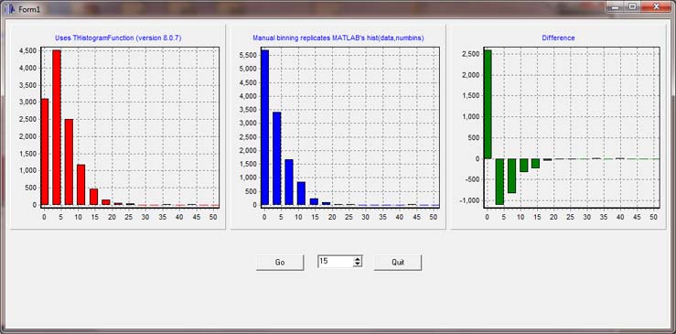Image resolution: width=676 pixels, height=334 pixels.
Task: Focus the bin count field showing 15
Action: tap(336, 261)
